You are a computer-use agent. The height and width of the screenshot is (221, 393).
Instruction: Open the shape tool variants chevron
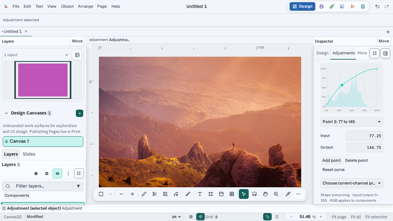tap(111, 194)
